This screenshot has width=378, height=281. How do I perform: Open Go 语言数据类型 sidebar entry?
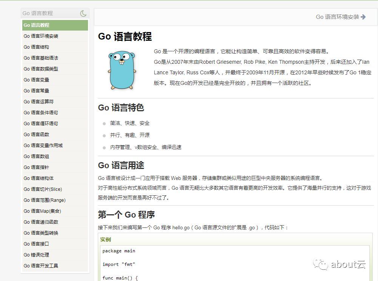pos(55,69)
